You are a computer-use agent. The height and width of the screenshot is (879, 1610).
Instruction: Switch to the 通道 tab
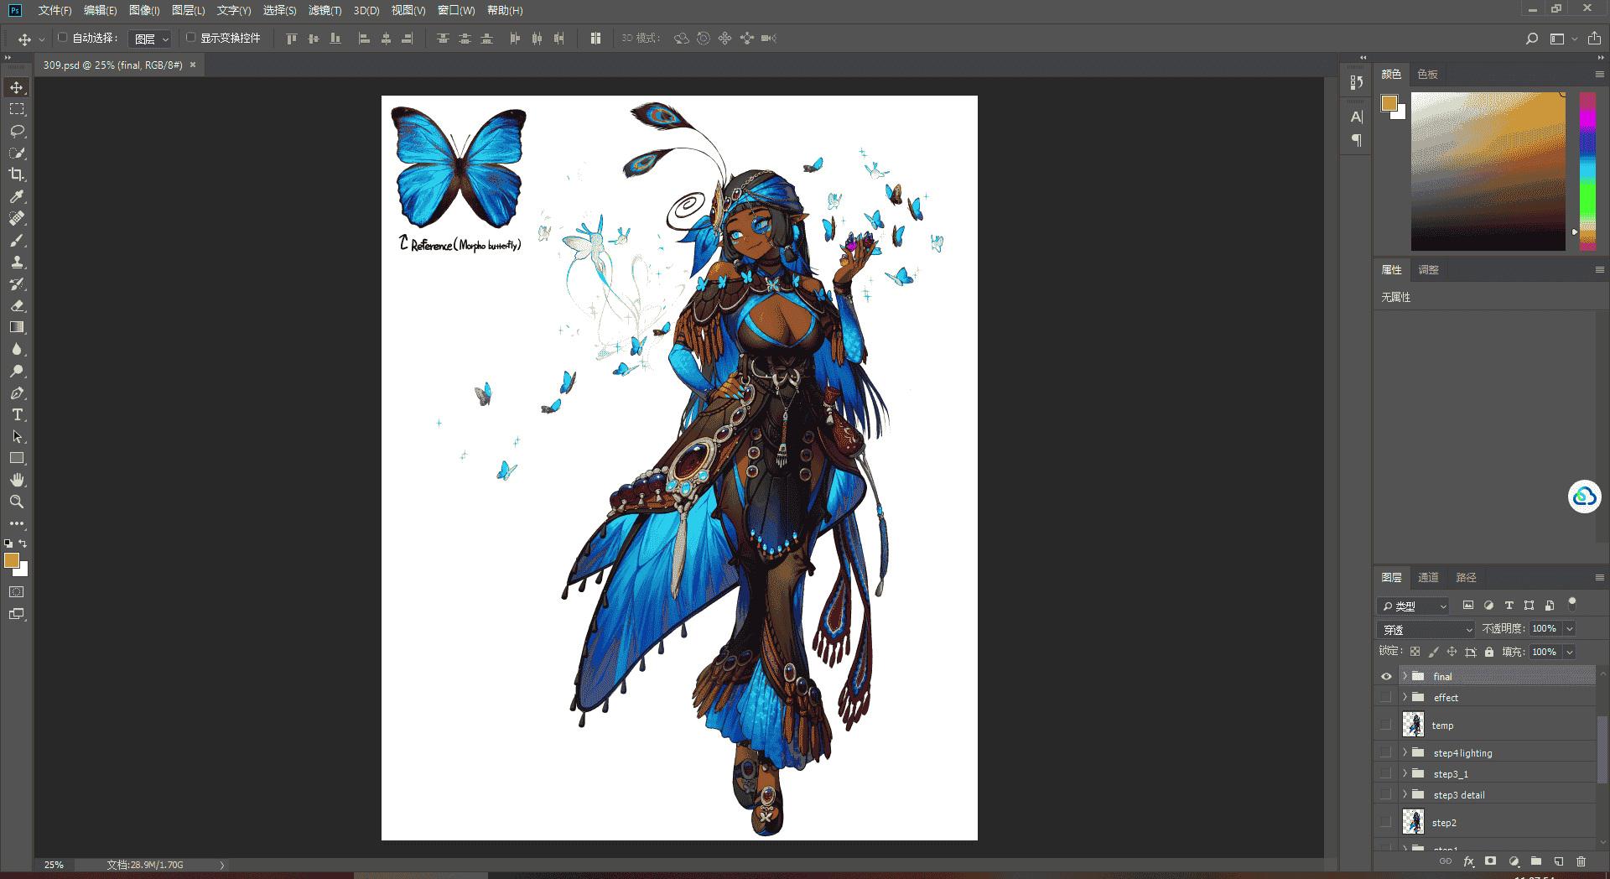pos(1428,577)
